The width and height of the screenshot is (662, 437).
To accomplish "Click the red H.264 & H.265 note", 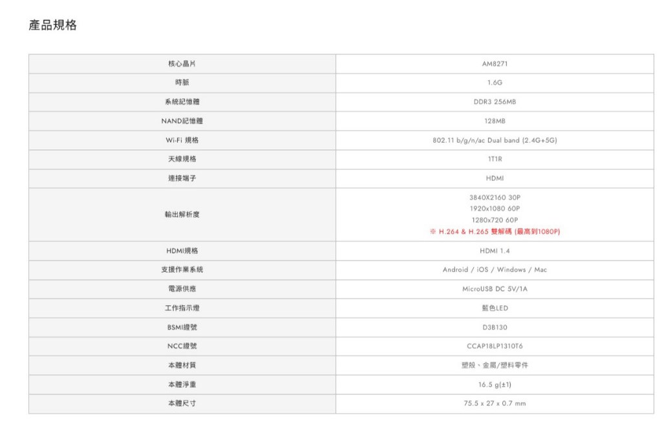I will coord(495,231).
